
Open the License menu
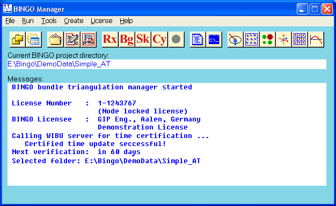[x=101, y=21]
